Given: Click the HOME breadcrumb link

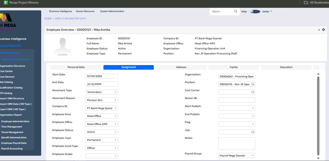Looking at the screenshot, I should click(x=48, y=19).
